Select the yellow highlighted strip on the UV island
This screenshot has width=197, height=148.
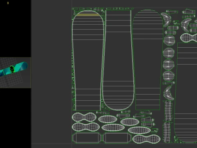click(88, 15)
